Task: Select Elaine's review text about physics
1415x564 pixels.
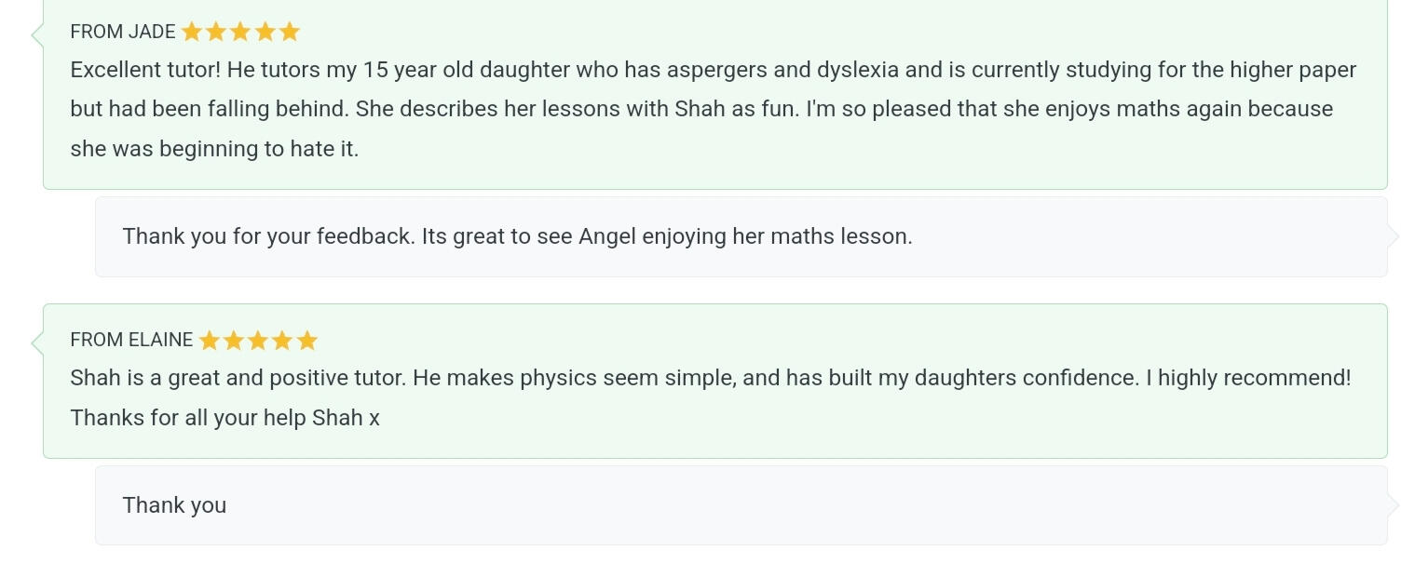Action: pos(710,397)
